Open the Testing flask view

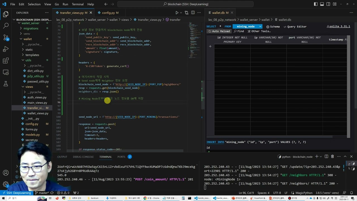(x=6, y=84)
